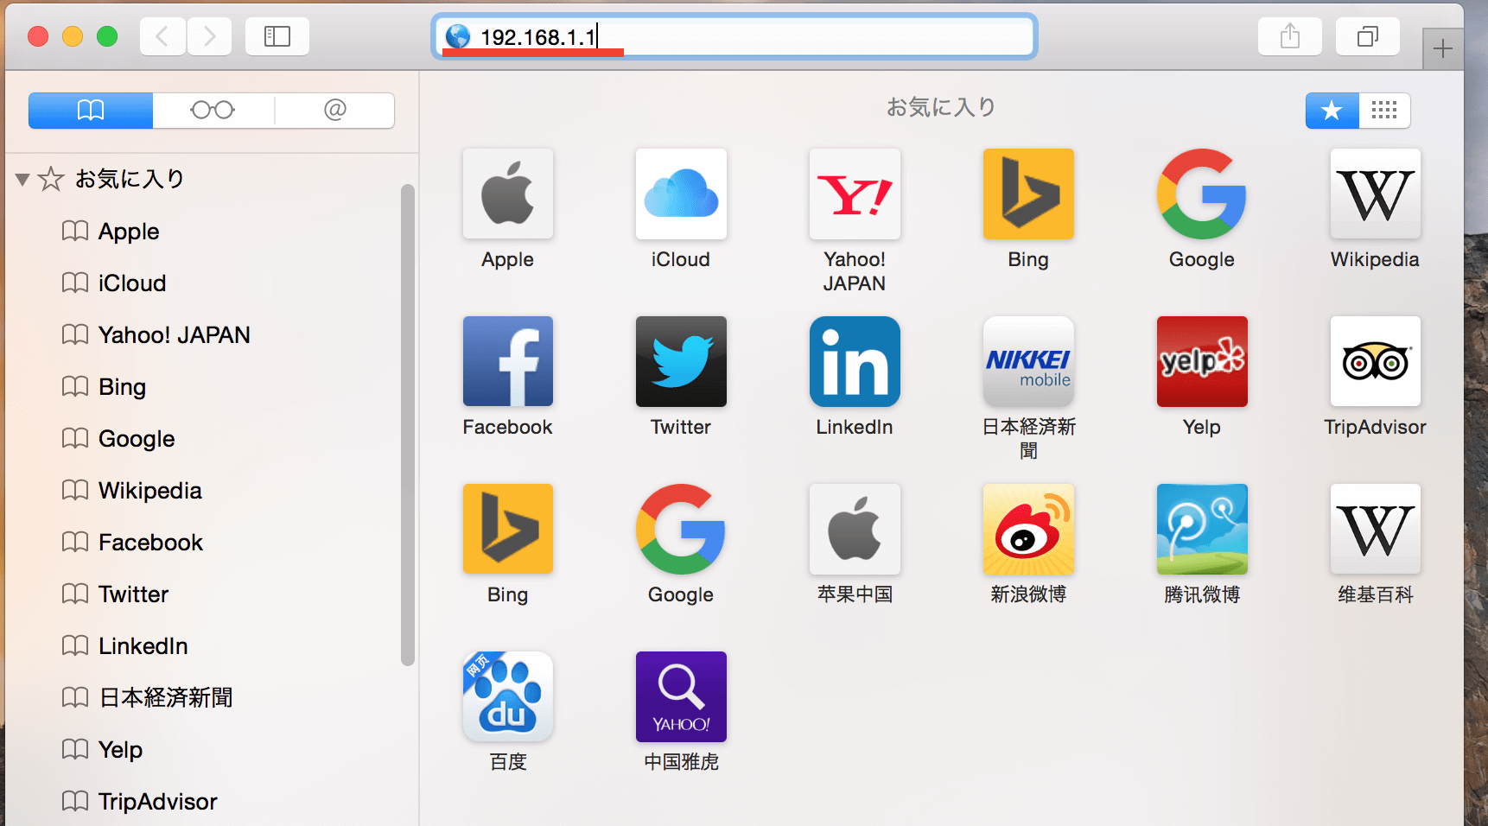This screenshot has height=826, width=1488.
Task: Open the Wikipedia favorite icon
Action: [x=1374, y=194]
